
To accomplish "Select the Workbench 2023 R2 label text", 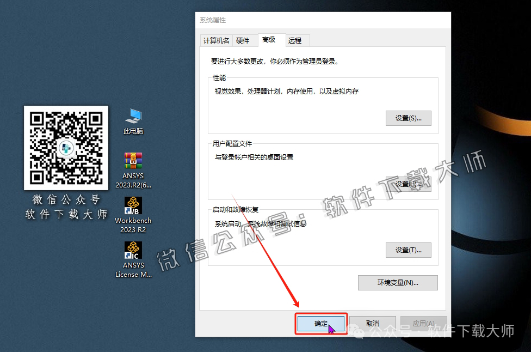I will pyautogui.click(x=133, y=225).
